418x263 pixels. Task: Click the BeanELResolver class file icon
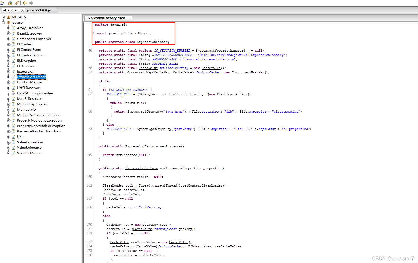(x=14, y=33)
